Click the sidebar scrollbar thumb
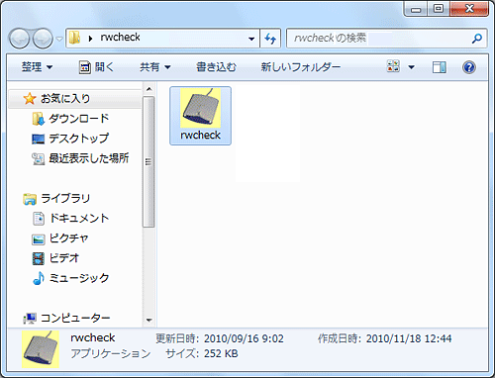This screenshot has width=495, height=378. click(148, 162)
